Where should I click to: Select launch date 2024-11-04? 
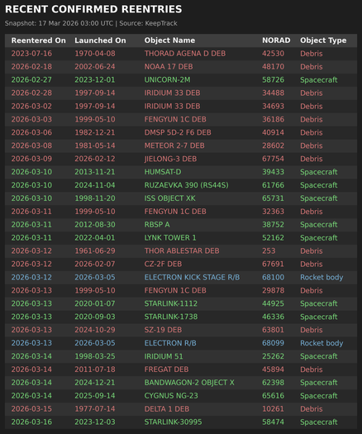pyautogui.click(x=95, y=185)
